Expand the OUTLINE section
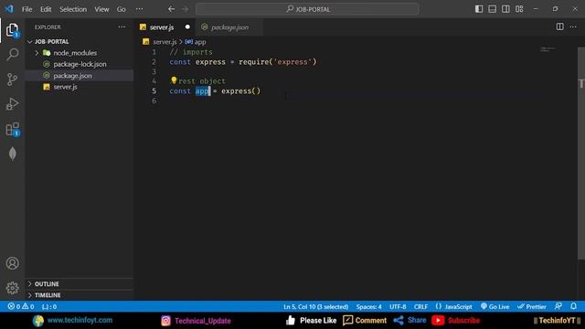The image size is (585, 329). [x=80, y=284]
